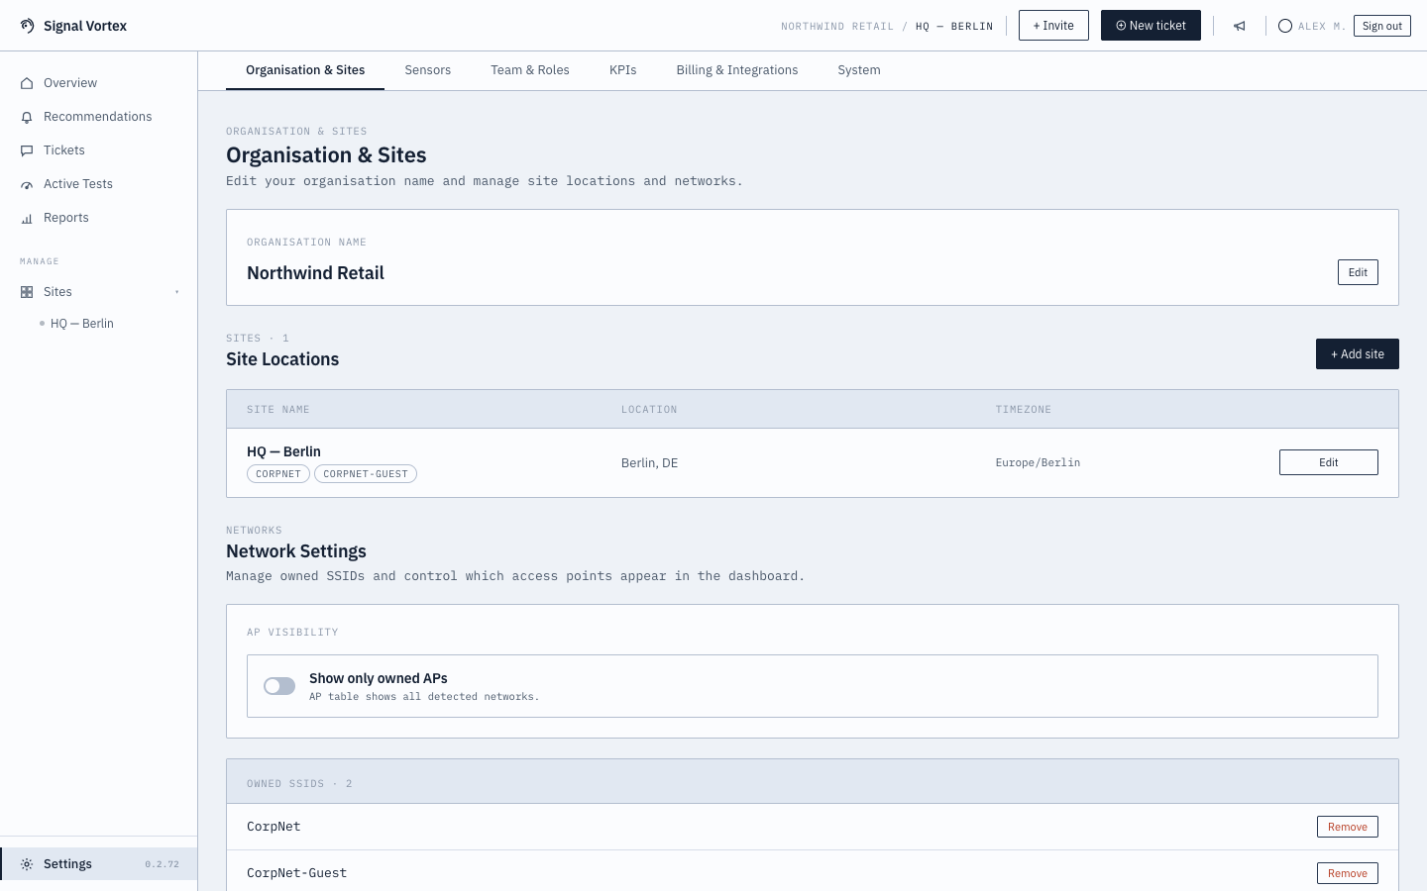The height and width of the screenshot is (891, 1427).
Task: Click the version number 0.2.72
Action: coord(162,864)
